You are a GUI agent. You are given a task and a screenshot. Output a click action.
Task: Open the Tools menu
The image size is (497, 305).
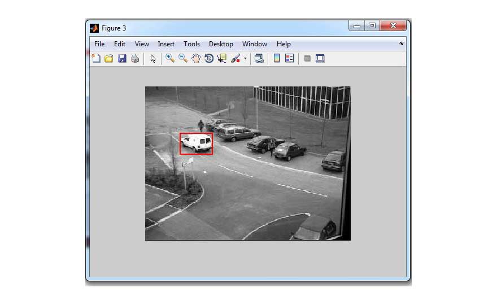tap(191, 44)
